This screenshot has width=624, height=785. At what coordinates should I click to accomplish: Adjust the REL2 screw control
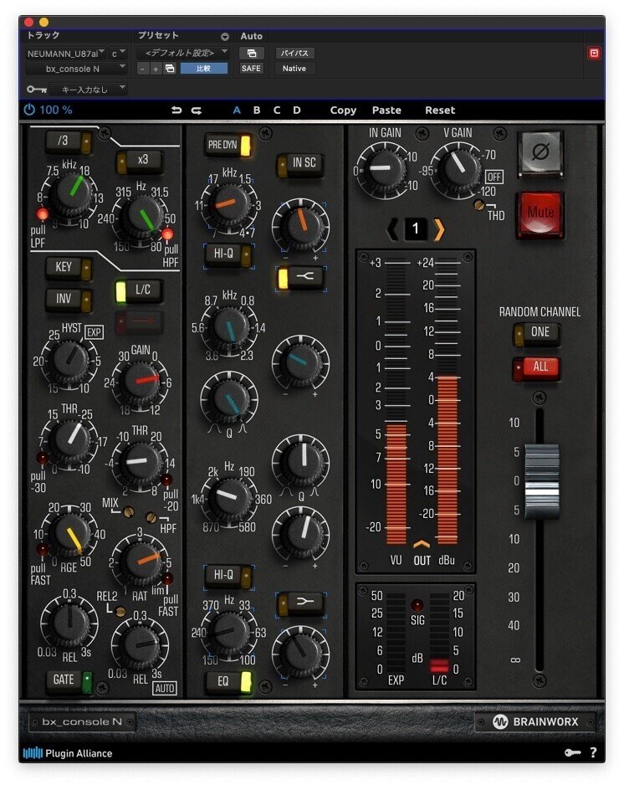coord(120,611)
